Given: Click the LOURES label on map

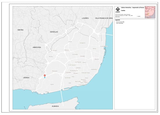Looking at the screenshot, I should pos(85,18).
